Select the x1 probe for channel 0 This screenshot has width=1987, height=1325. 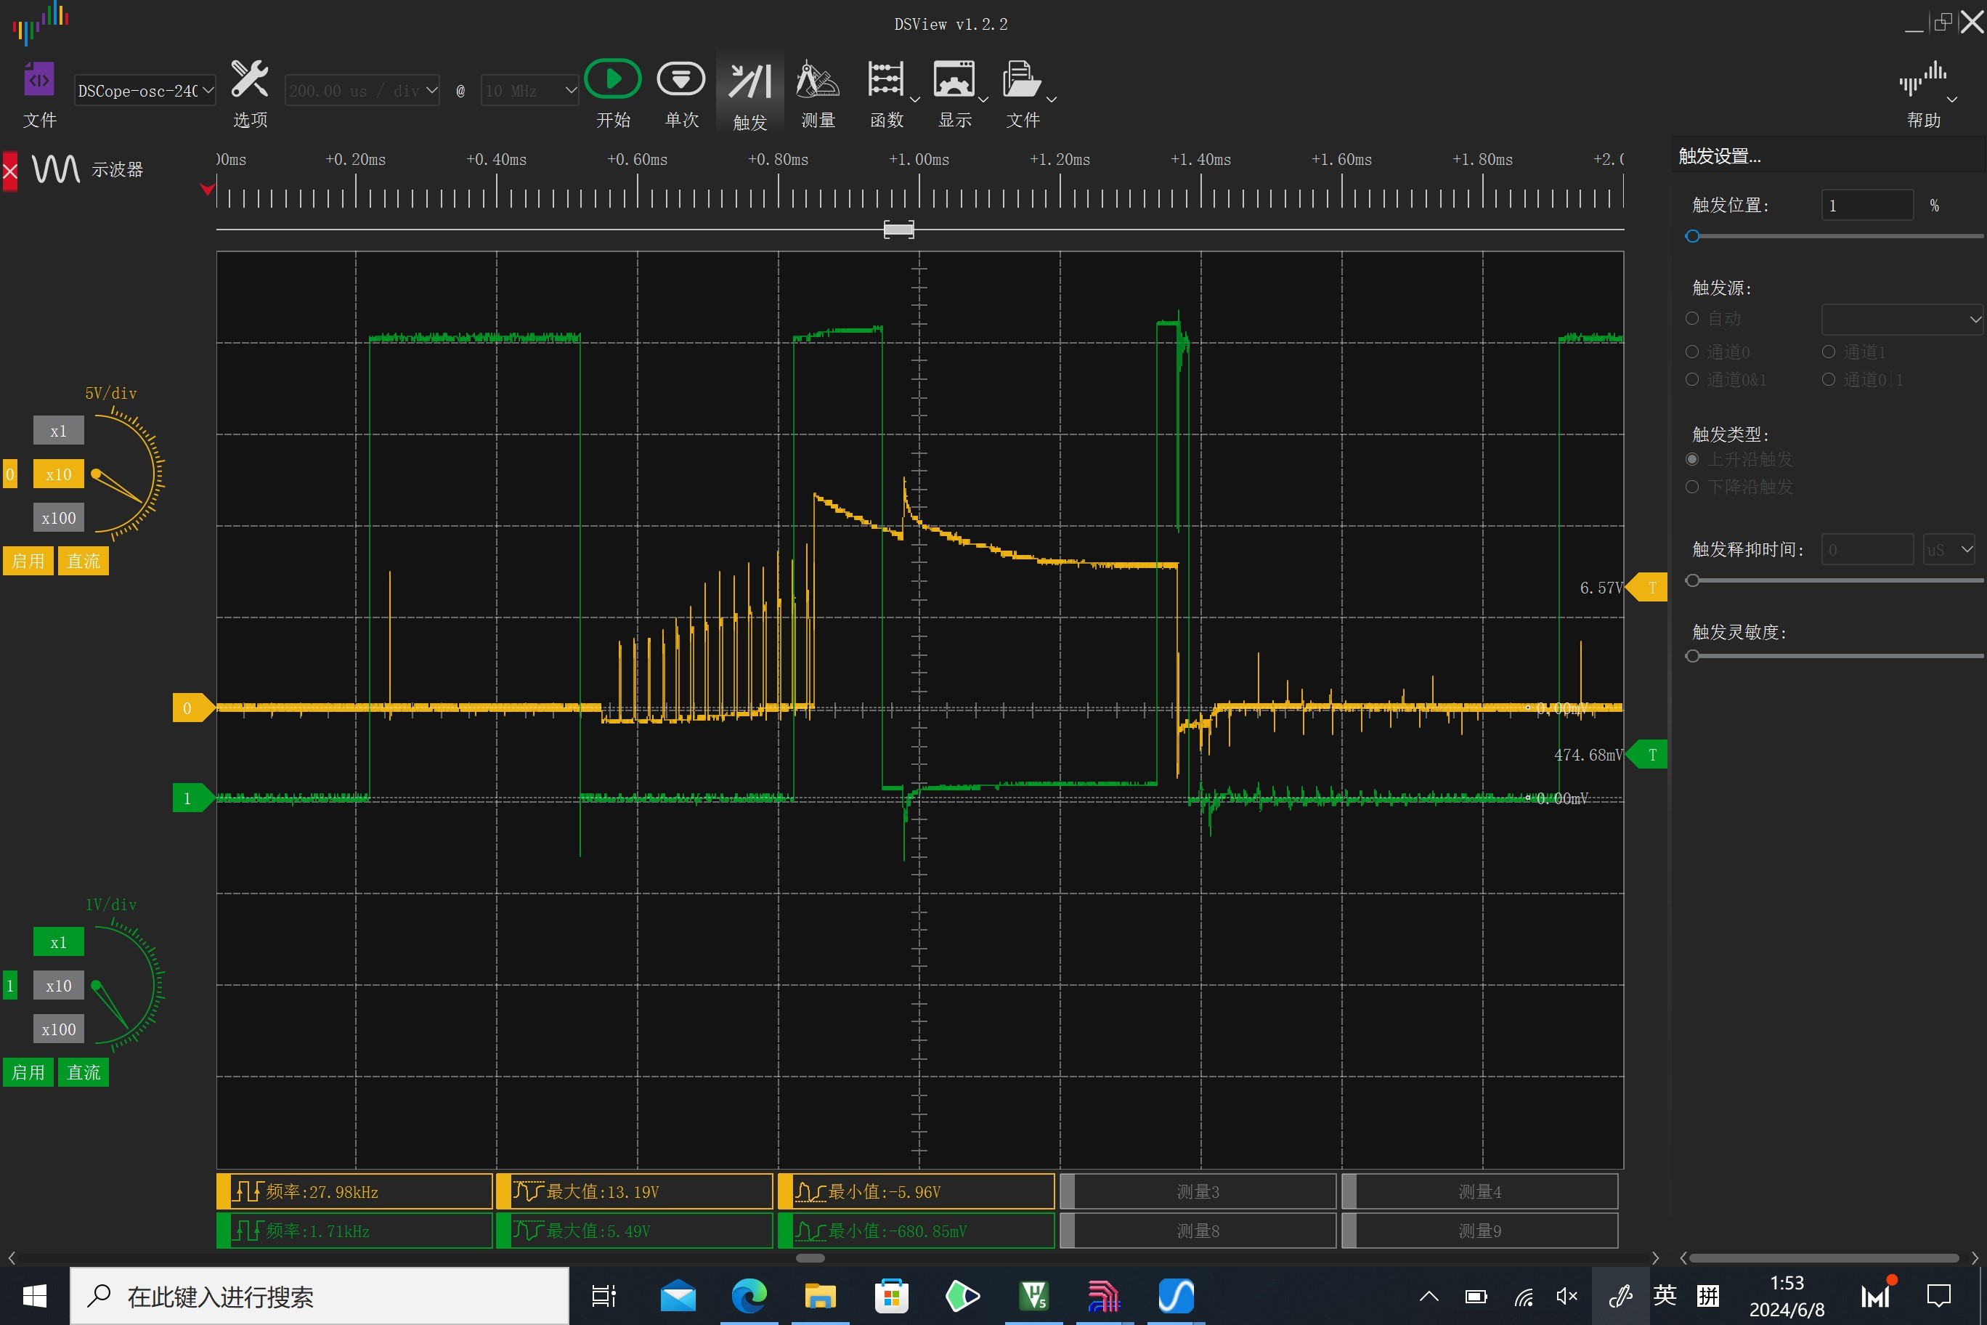[x=58, y=430]
